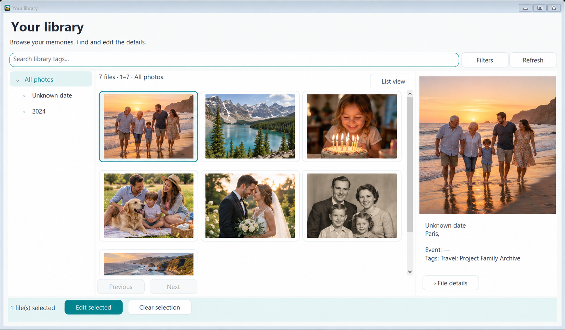Select the wedding couple thumbnail
565x330 pixels.
(250, 206)
